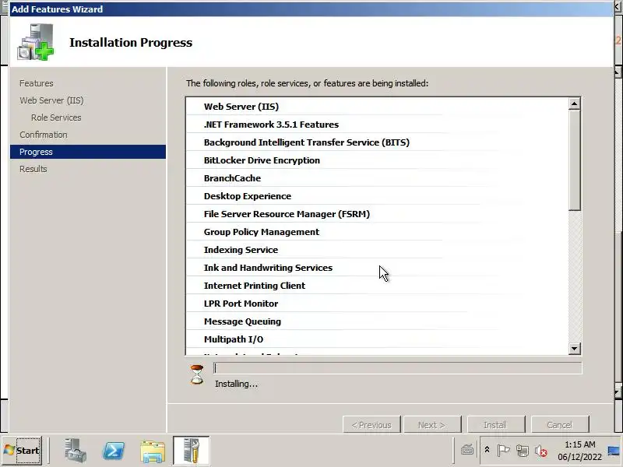623x467 pixels.
Task: Click the Next button
Action: [x=432, y=425]
